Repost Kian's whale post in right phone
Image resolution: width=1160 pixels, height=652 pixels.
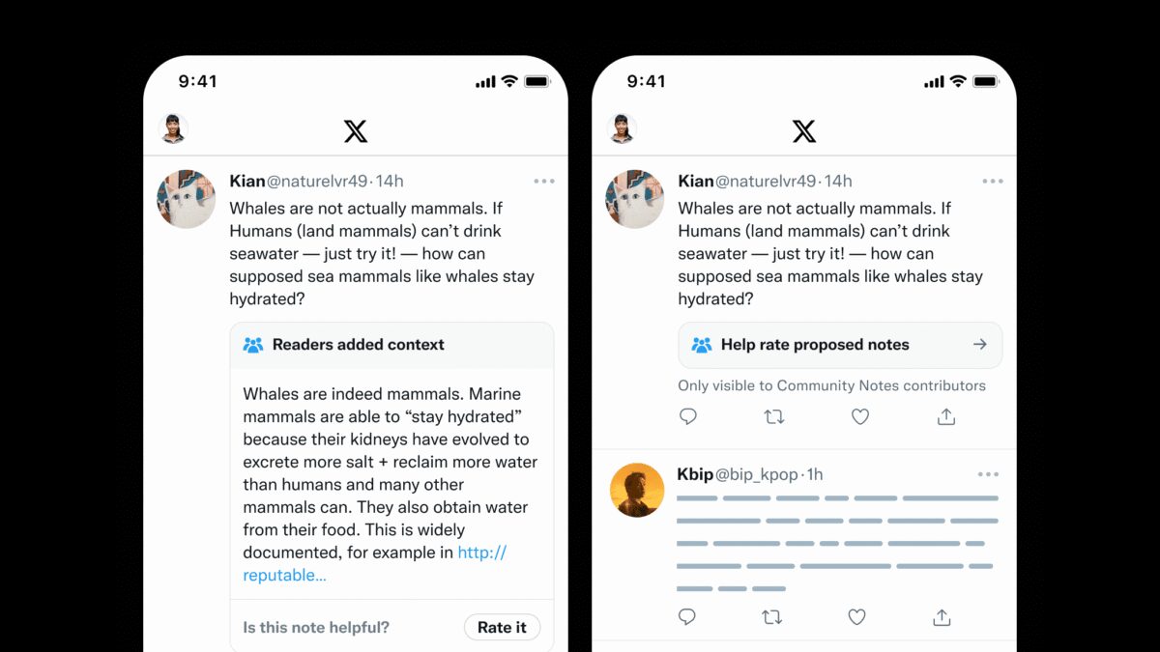(x=774, y=416)
